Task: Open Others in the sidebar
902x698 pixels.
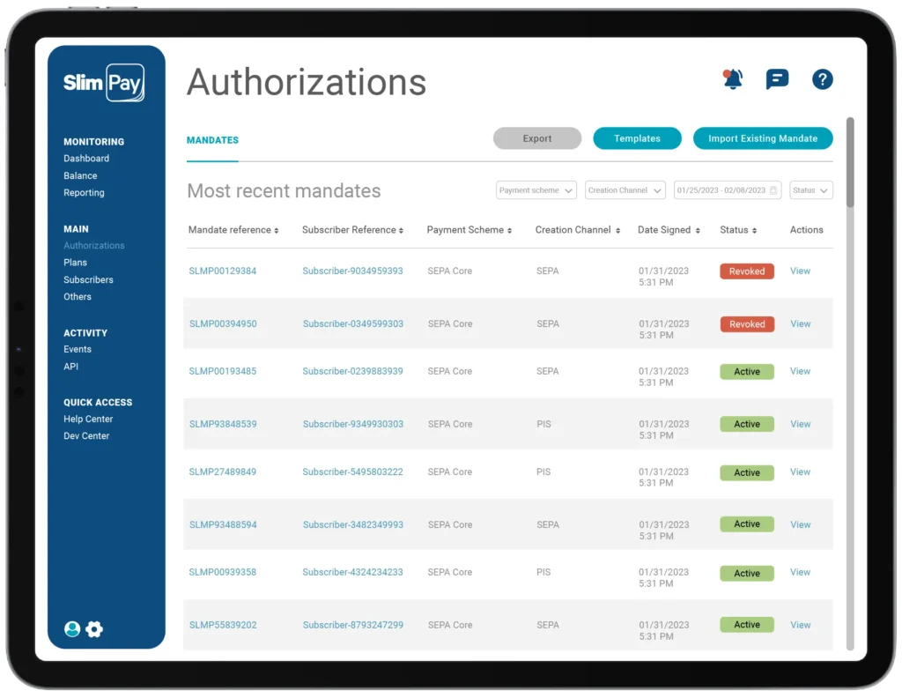Action: tap(78, 297)
